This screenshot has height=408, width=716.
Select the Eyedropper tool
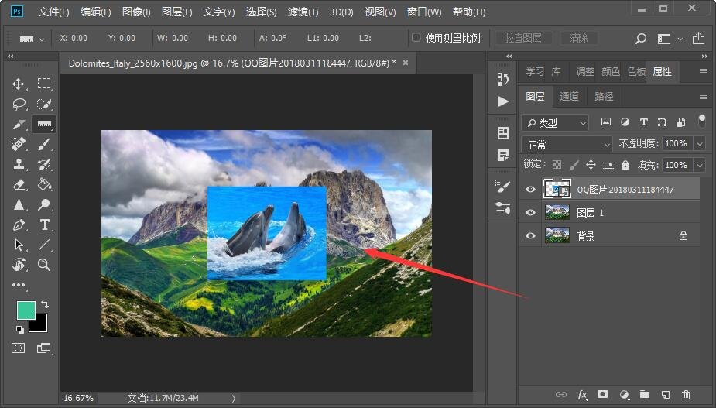click(19, 125)
